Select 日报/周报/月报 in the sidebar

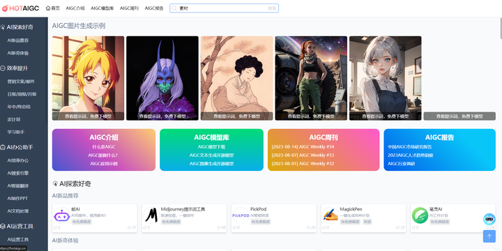point(22,94)
